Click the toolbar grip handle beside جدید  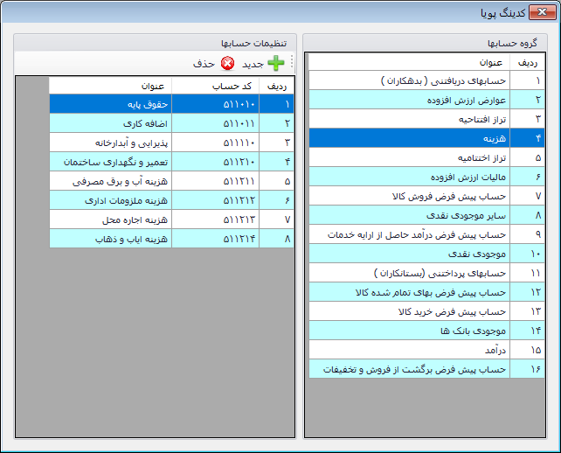coord(292,62)
